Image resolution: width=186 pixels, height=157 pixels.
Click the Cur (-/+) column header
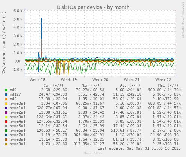point(54,85)
